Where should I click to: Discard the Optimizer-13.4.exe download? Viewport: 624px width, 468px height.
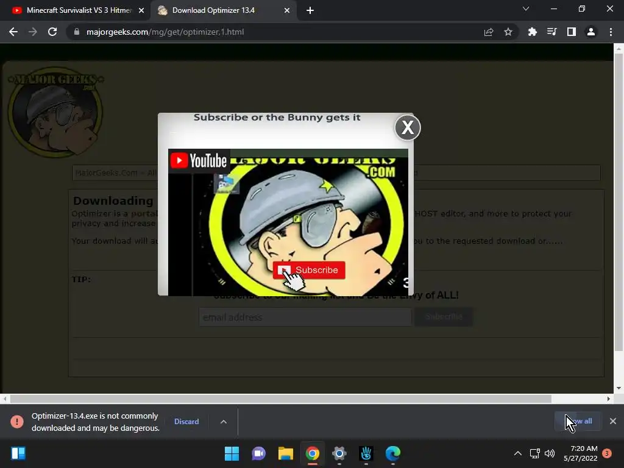point(186,422)
